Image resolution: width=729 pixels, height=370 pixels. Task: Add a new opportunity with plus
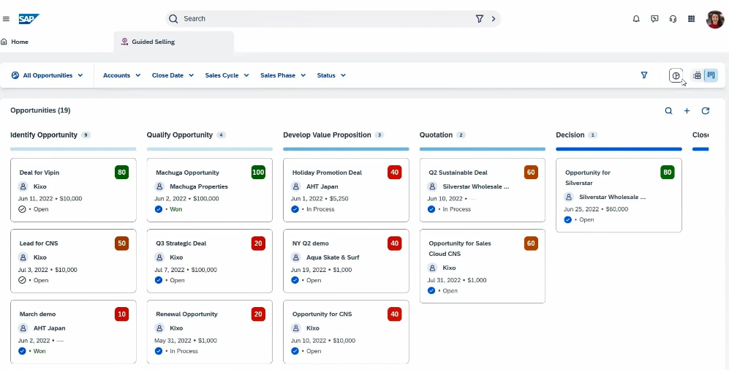pyautogui.click(x=687, y=110)
